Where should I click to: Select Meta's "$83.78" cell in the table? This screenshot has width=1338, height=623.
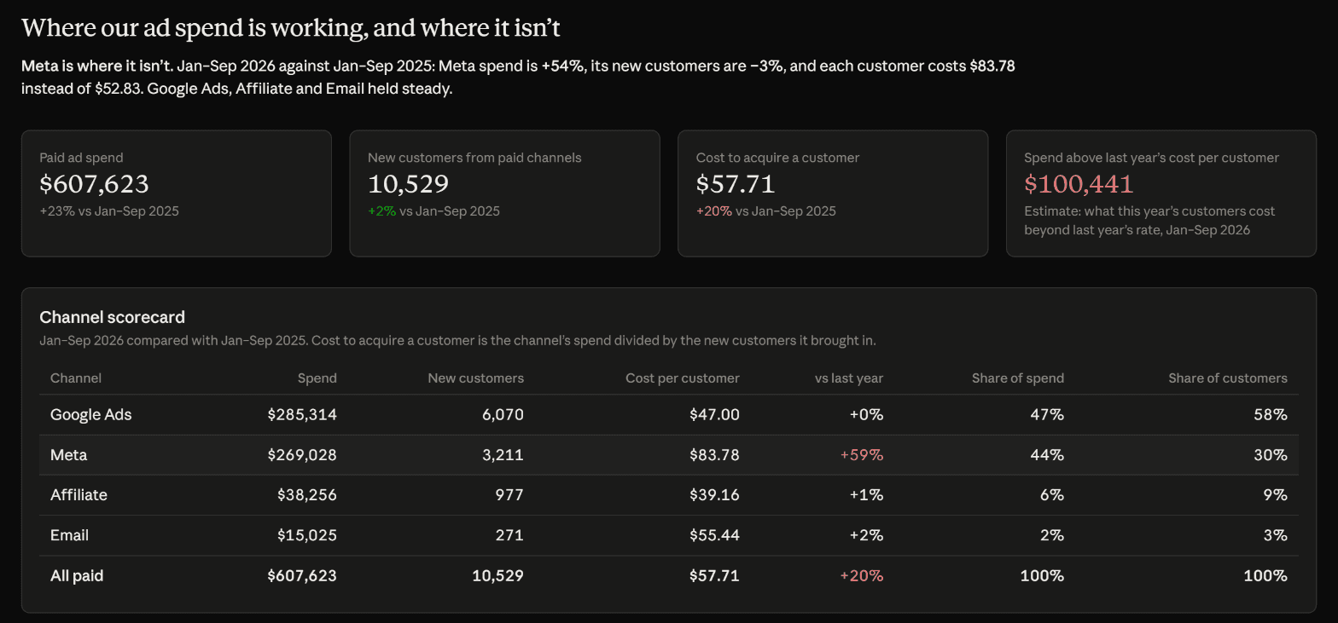point(715,455)
